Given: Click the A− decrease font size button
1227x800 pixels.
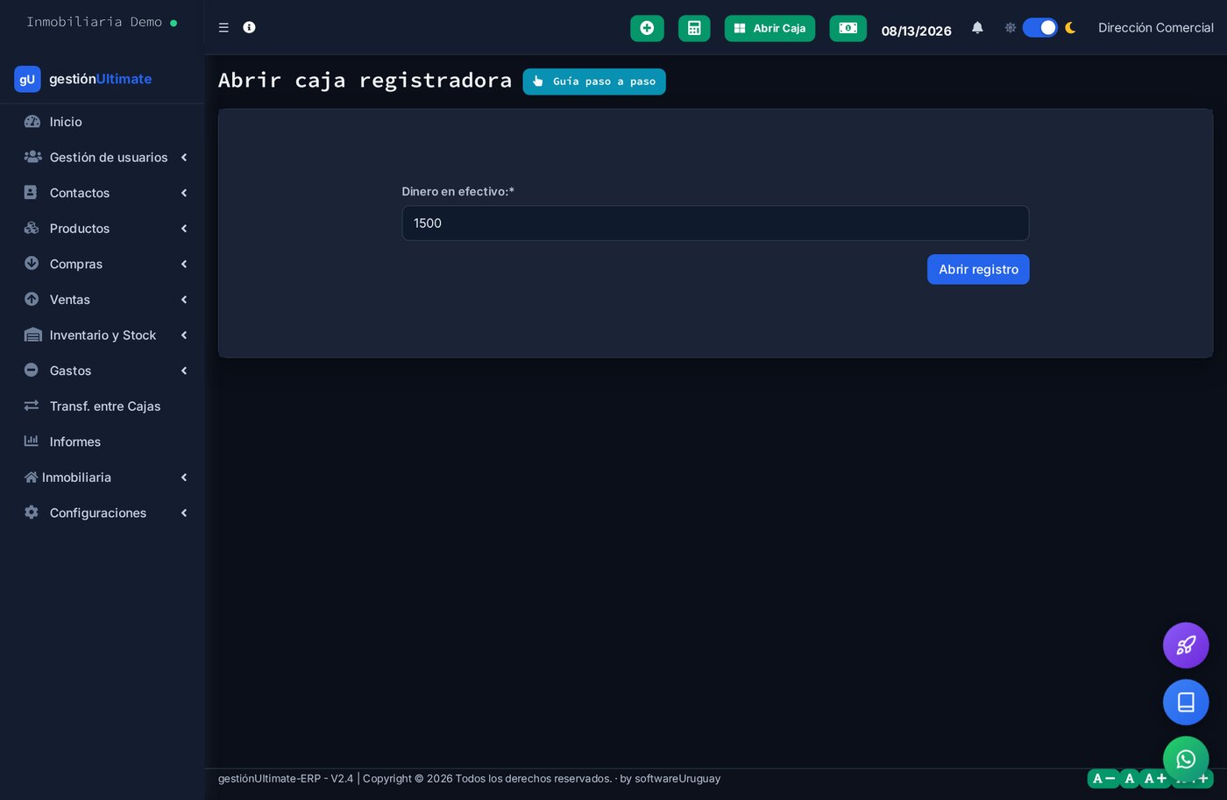Looking at the screenshot, I should [x=1103, y=778].
